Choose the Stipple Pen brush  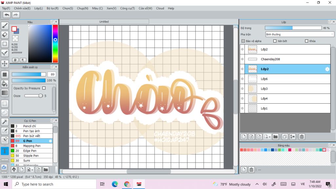click(31, 156)
